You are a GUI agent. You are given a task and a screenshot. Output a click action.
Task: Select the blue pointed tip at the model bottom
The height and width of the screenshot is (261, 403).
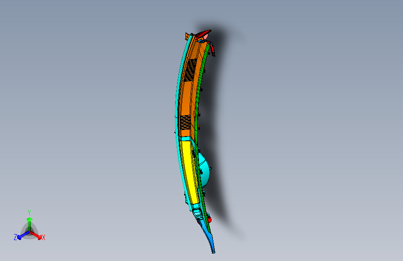point(208,238)
